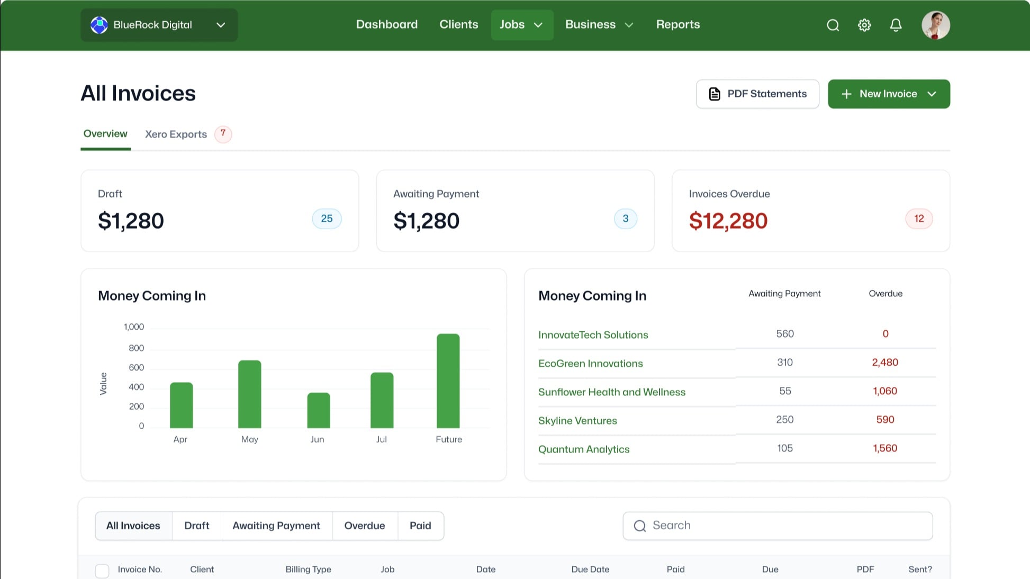Open Skyline Ventures client link
This screenshot has height=579, width=1030.
pyautogui.click(x=577, y=420)
